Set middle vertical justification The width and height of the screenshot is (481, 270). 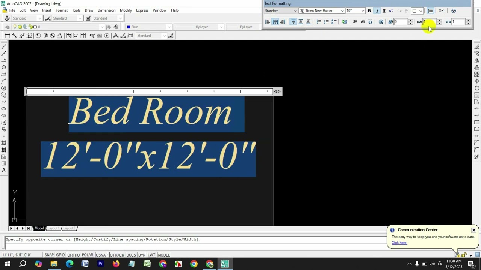point(301,22)
